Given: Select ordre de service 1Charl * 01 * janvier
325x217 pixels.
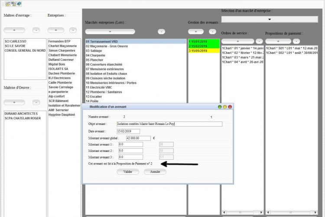Looking at the screenshot, I should tap(243, 48).
